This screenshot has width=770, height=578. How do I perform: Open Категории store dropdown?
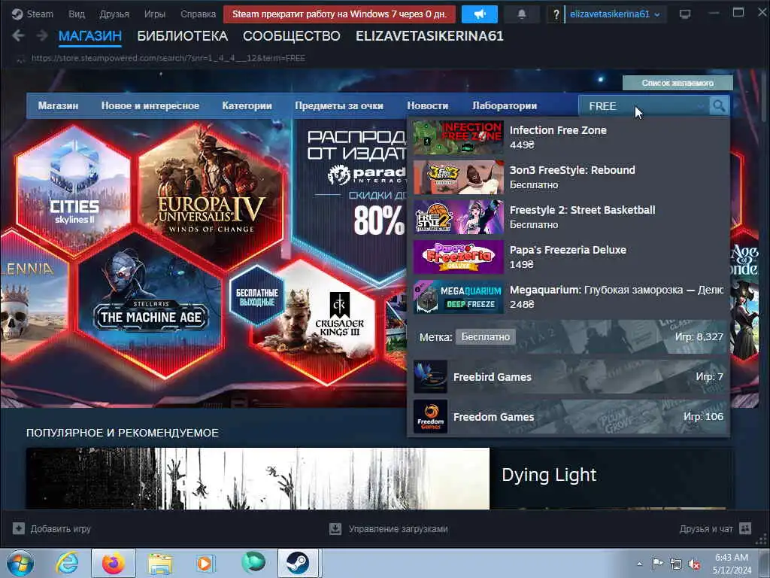pos(247,105)
